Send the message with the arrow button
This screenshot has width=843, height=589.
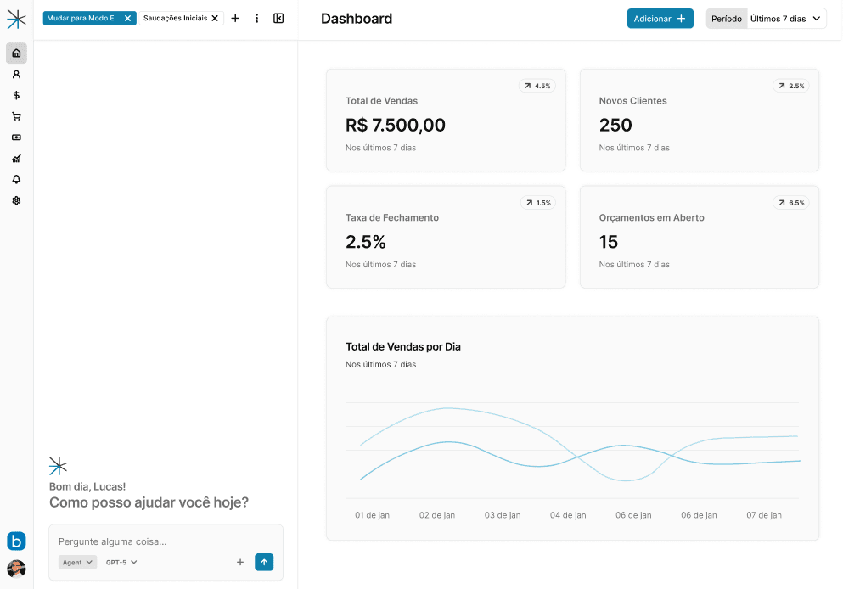(x=264, y=562)
